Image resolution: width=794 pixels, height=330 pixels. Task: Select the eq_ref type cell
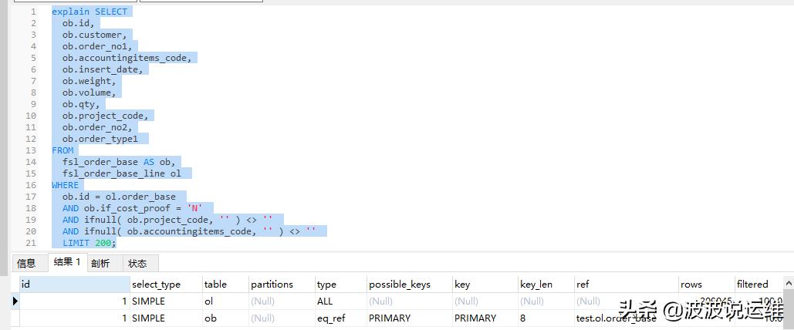point(341,318)
